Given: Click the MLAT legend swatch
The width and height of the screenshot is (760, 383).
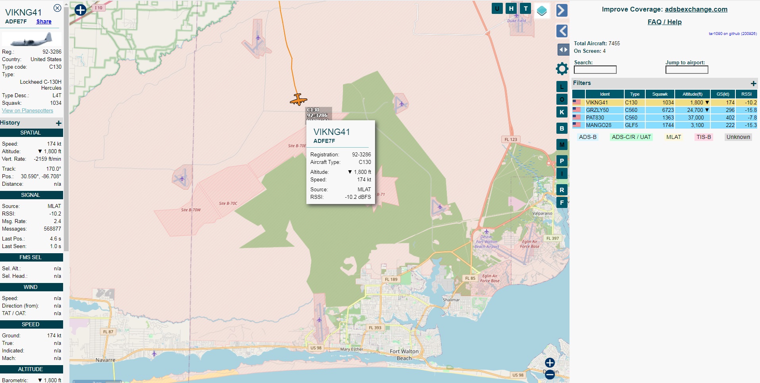Looking at the screenshot, I should tap(673, 137).
